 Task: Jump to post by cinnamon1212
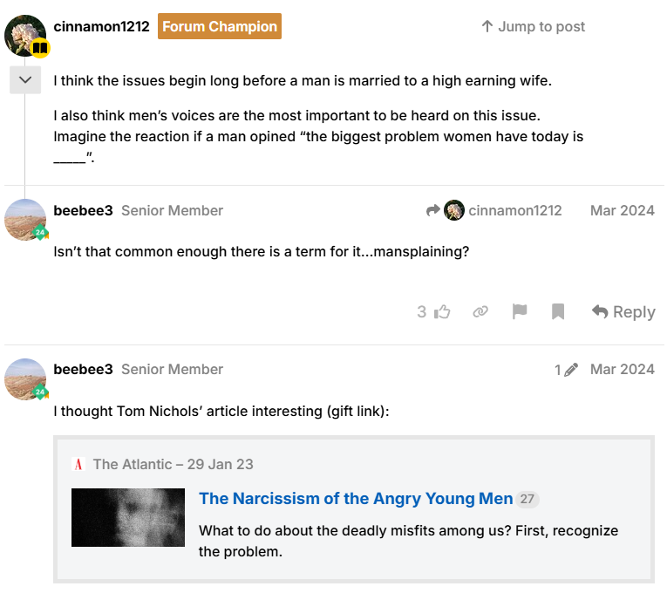coord(533,26)
